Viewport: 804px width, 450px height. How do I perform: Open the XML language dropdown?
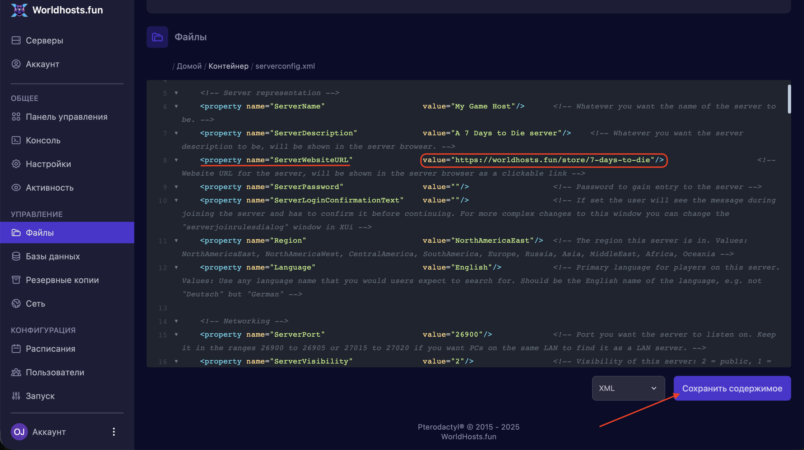[628, 388]
